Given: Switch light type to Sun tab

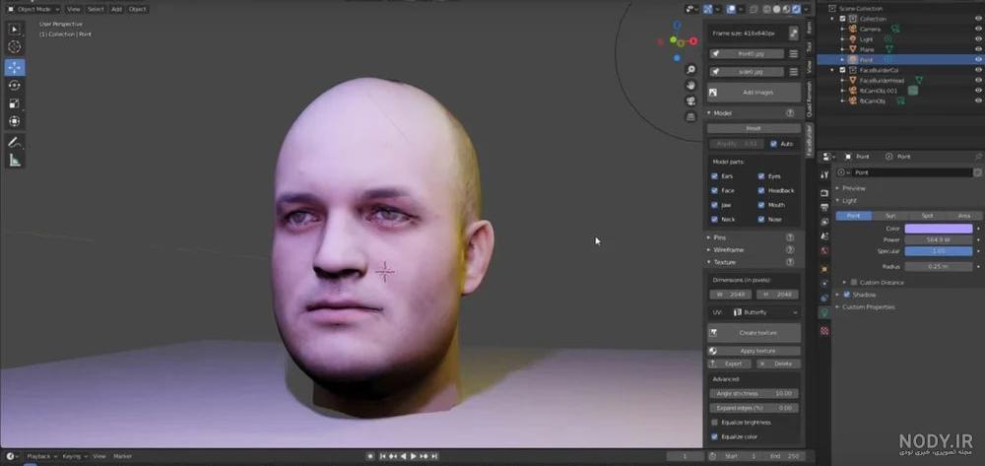Looking at the screenshot, I should [890, 216].
